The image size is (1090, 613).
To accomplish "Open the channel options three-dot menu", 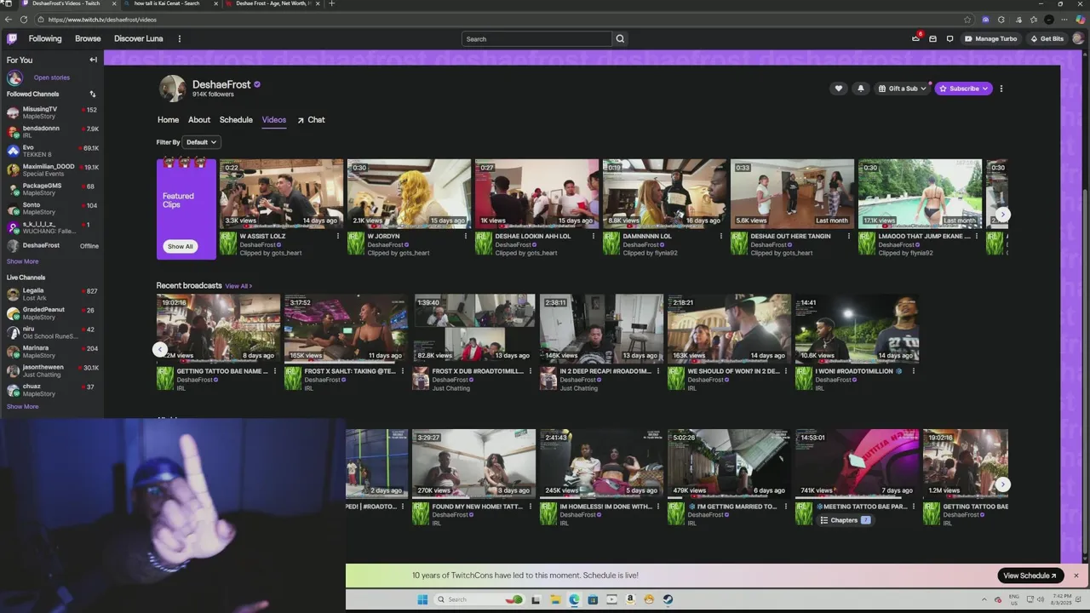I will [1001, 89].
